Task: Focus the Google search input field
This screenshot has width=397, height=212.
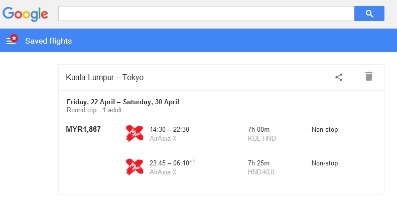Action: click(206, 14)
